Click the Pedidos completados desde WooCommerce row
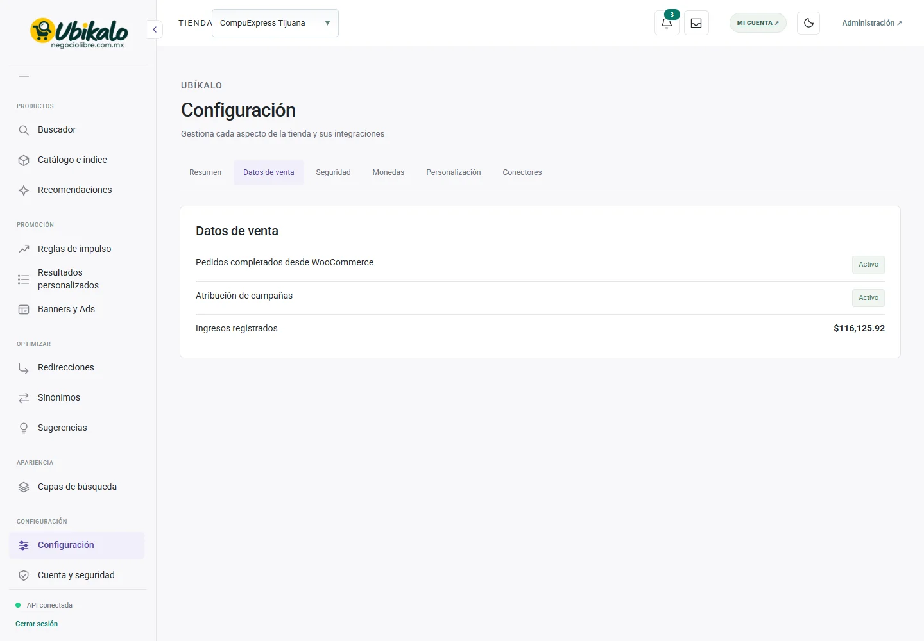 540,265
